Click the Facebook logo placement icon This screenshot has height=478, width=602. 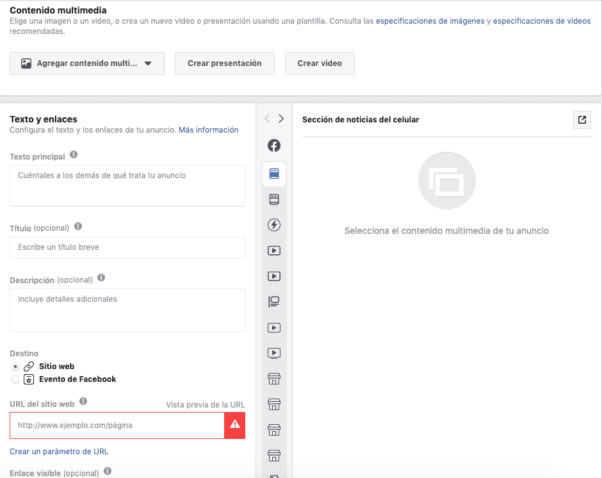point(273,145)
